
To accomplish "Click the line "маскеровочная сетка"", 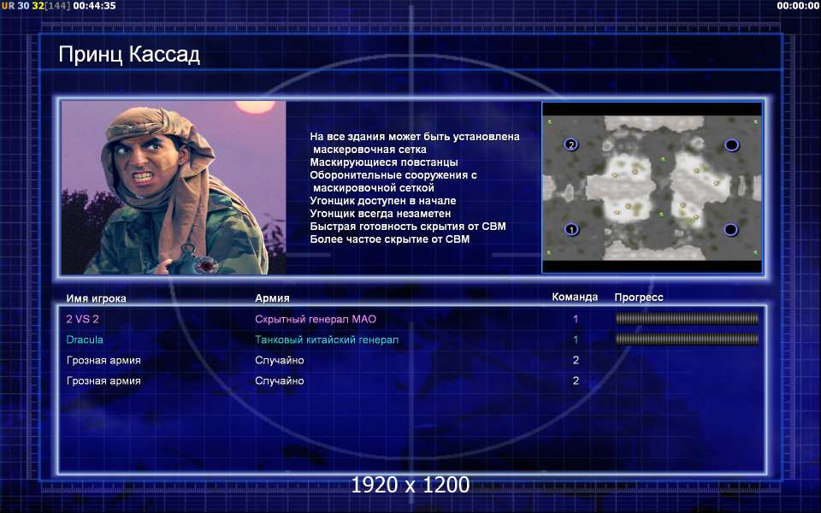I will (x=369, y=149).
